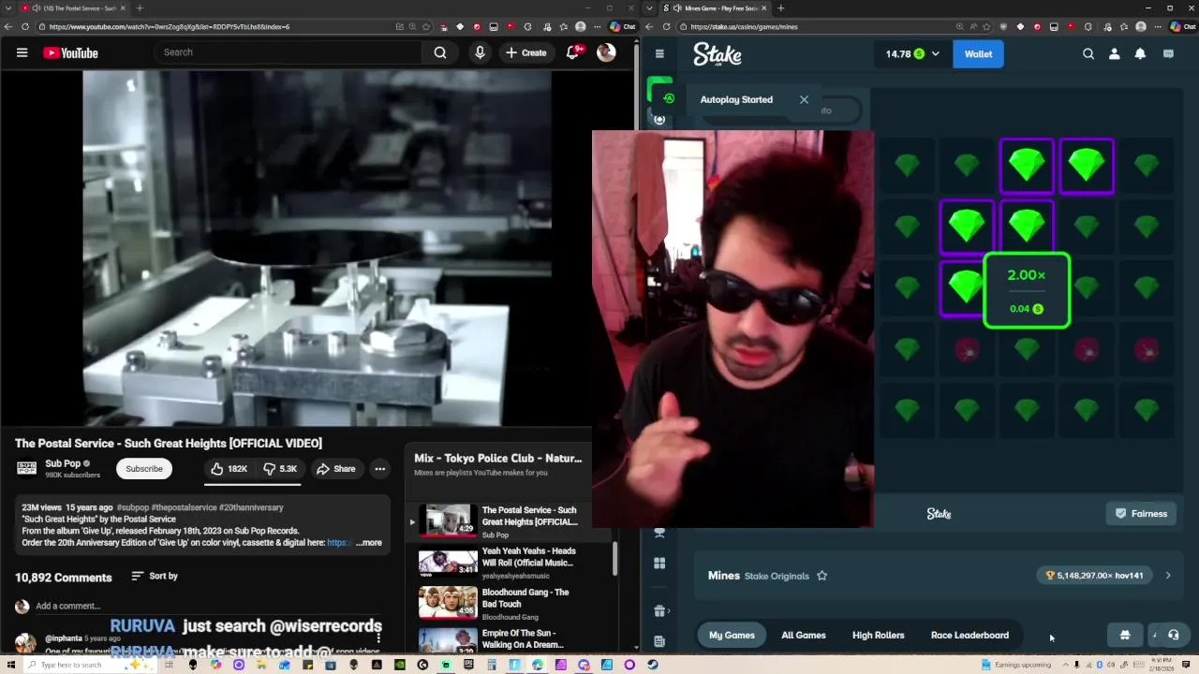Open the Fairness button
The width and height of the screenshot is (1199, 674).
(1141, 514)
